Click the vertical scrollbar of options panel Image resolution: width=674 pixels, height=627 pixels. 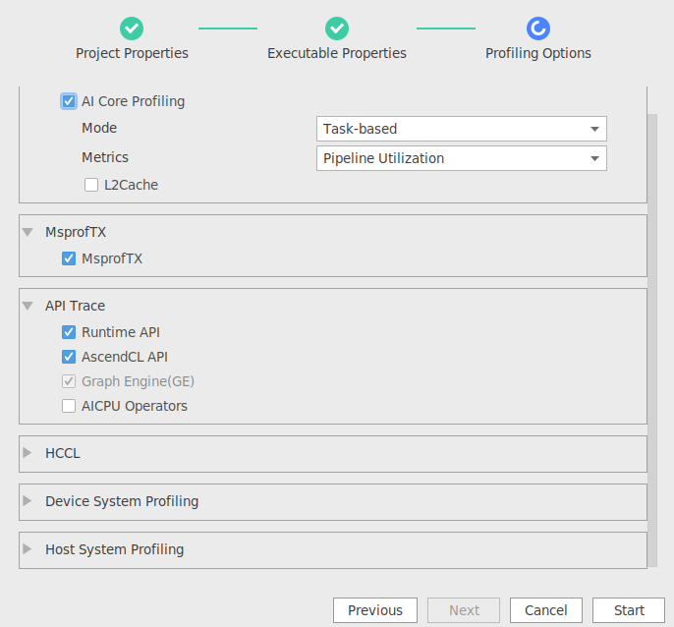[652, 340]
